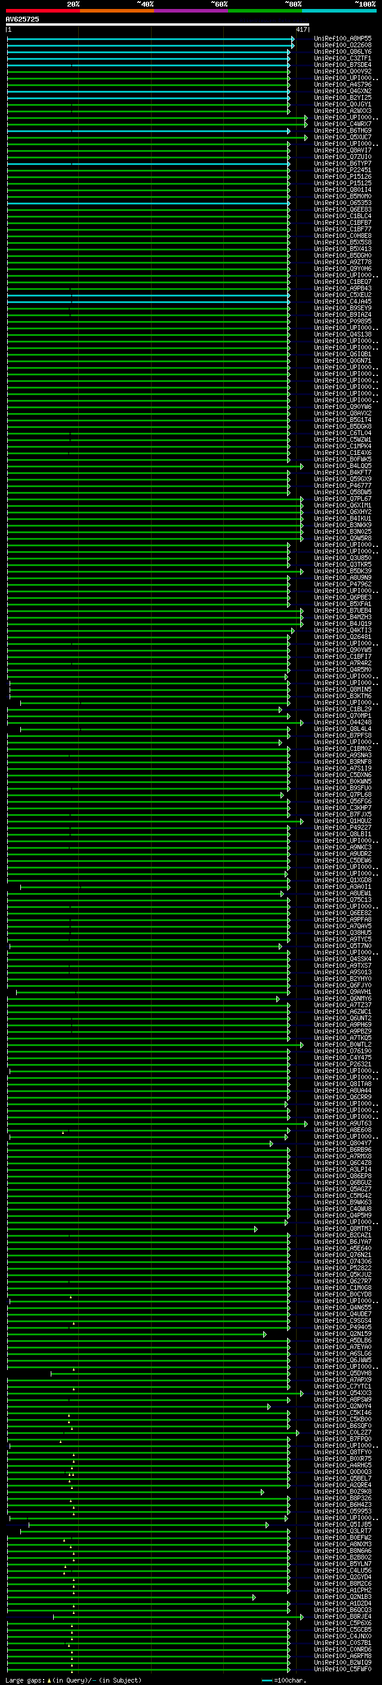This screenshot has height=1685, width=382.
Task: Select label UniRef100_Q6IQB1
Action: point(343,354)
